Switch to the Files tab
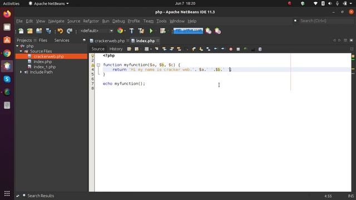This screenshot has width=356, height=200. 43,41
